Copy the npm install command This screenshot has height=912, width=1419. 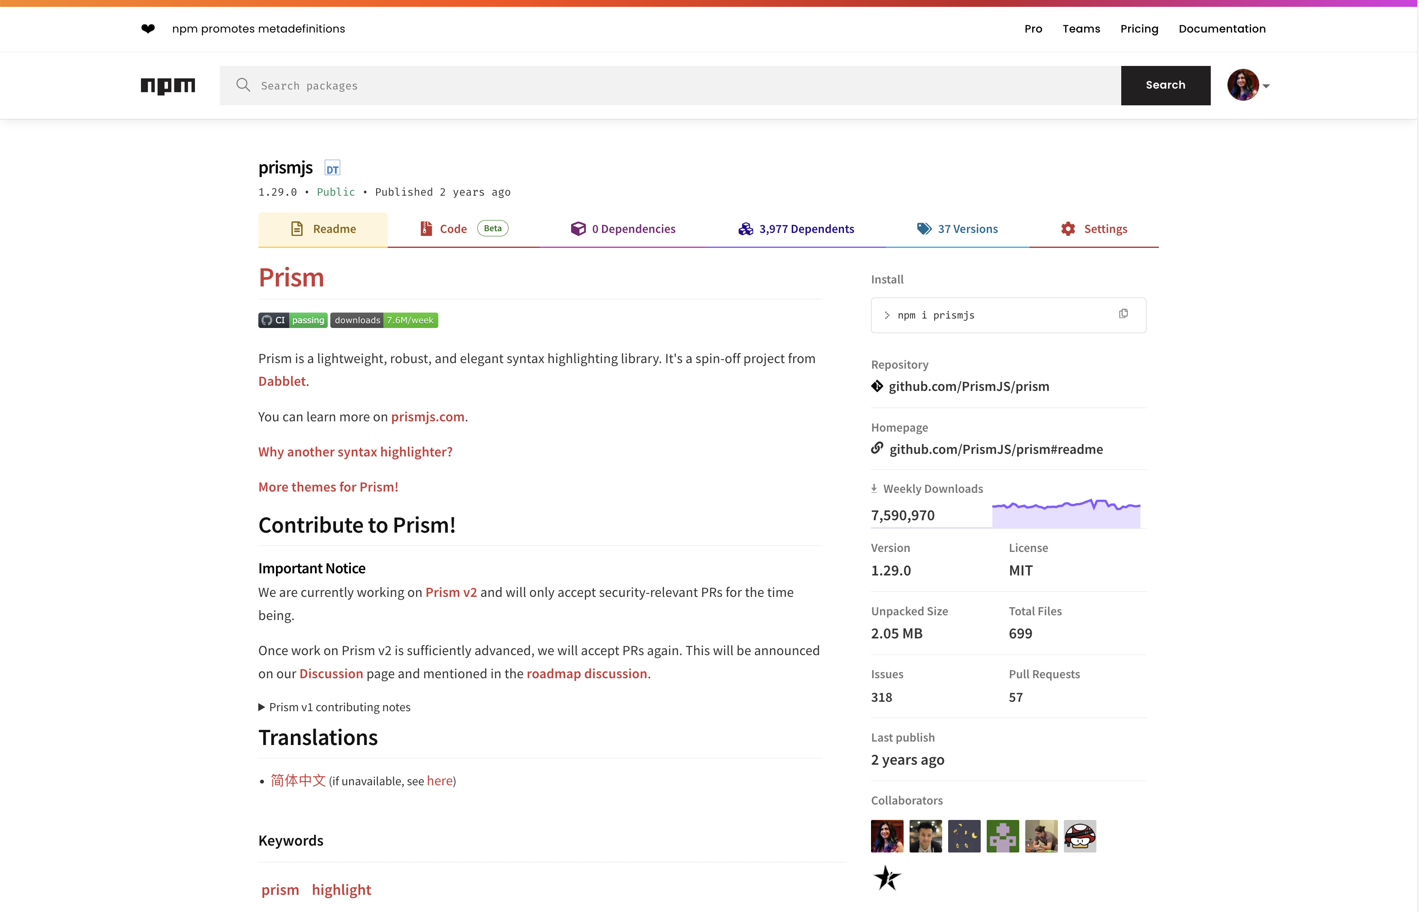(x=1123, y=314)
